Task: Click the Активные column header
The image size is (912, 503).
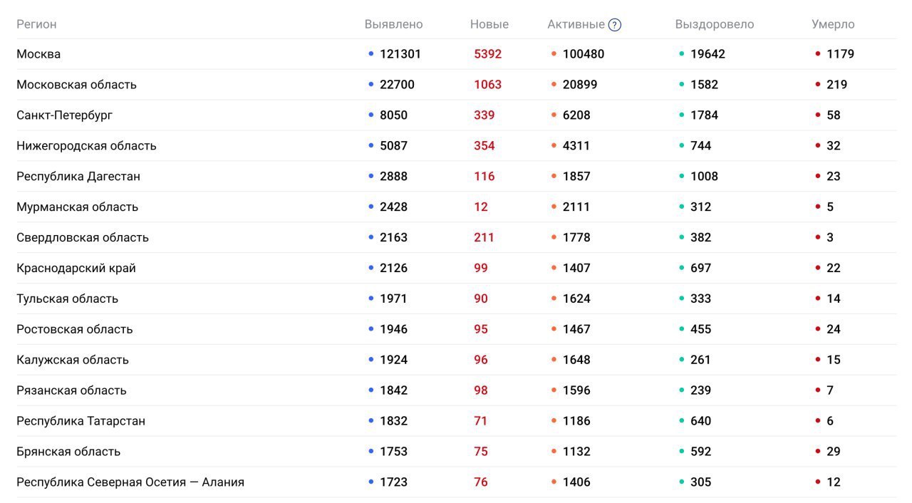Action: [x=576, y=24]
